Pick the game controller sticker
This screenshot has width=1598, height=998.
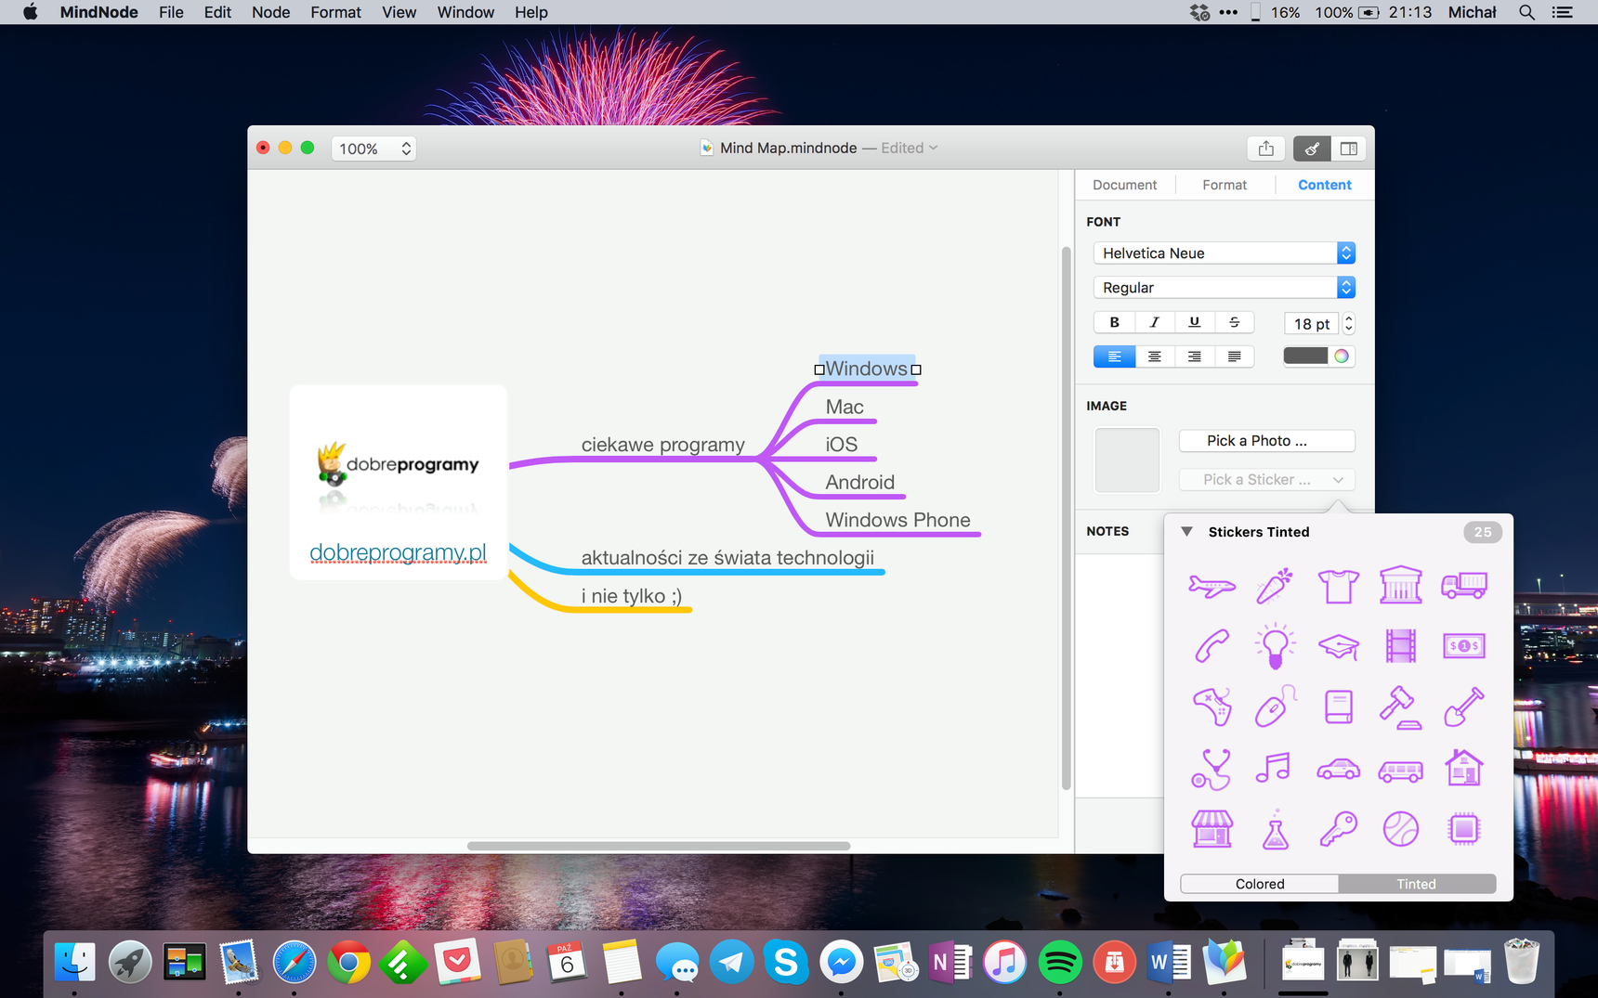click(1212, 706)
